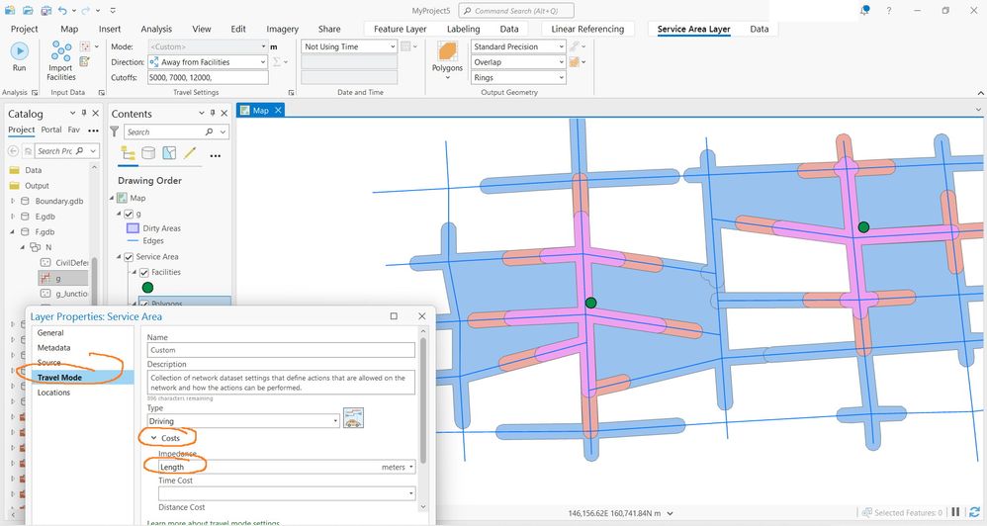
Task: Collapse the F.gdb geodatabase
Action: coord(13,231)
